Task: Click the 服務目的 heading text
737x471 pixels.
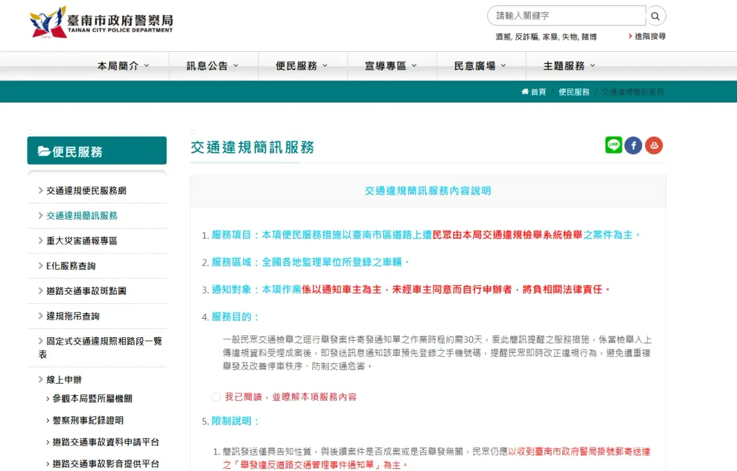Action: click(x=235, y=317)
